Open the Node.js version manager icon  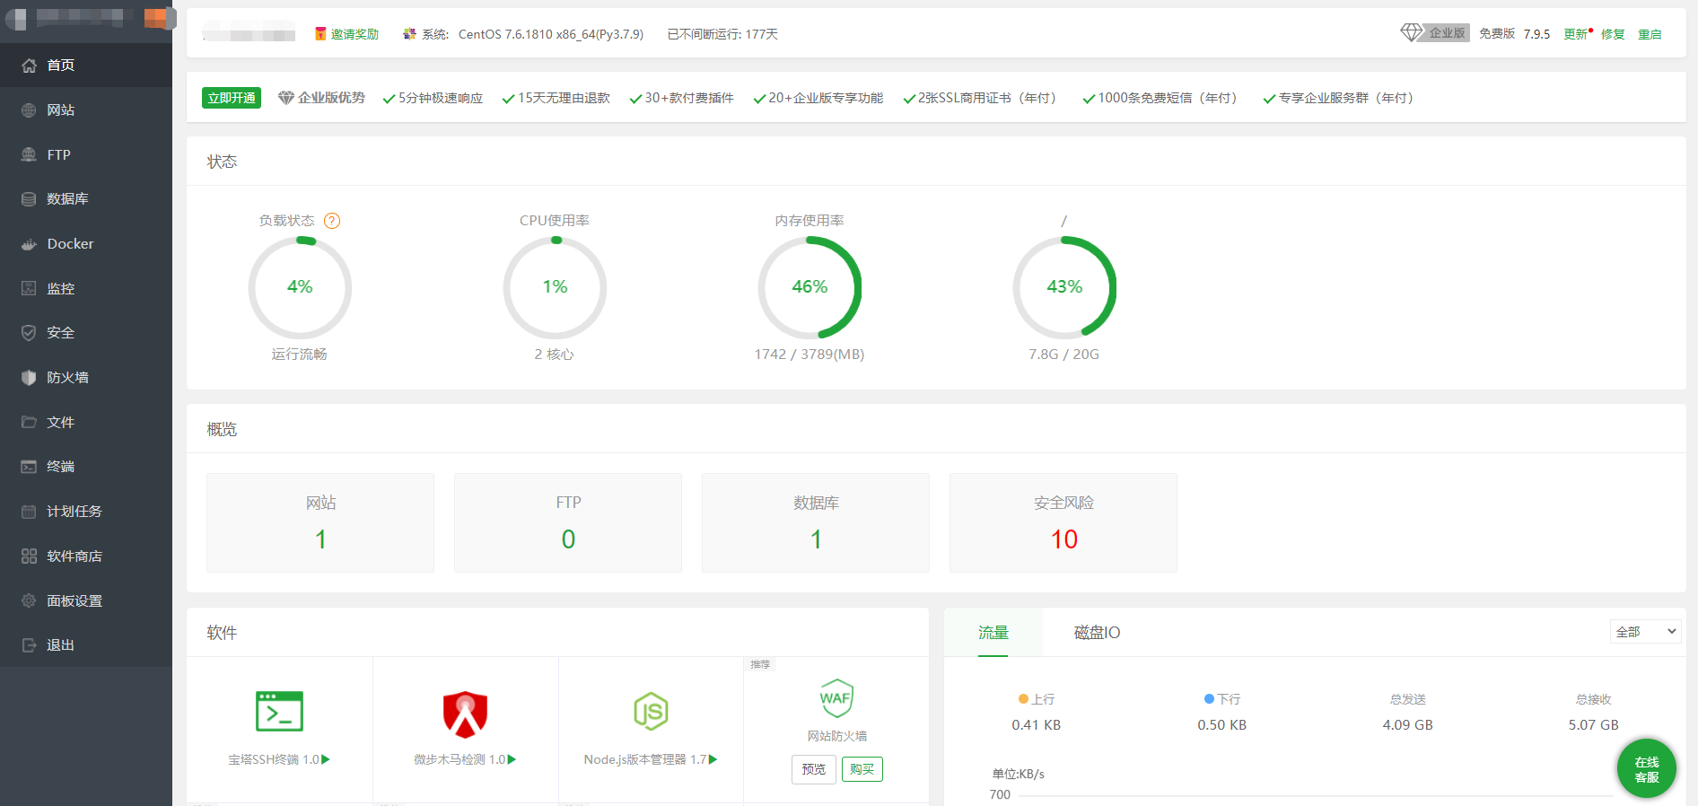click(651, 712)
